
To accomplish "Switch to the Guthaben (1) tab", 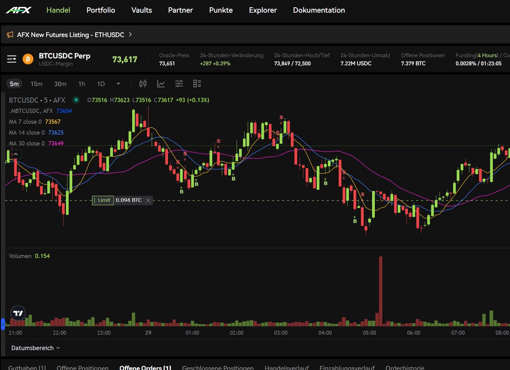I will 27,367.
